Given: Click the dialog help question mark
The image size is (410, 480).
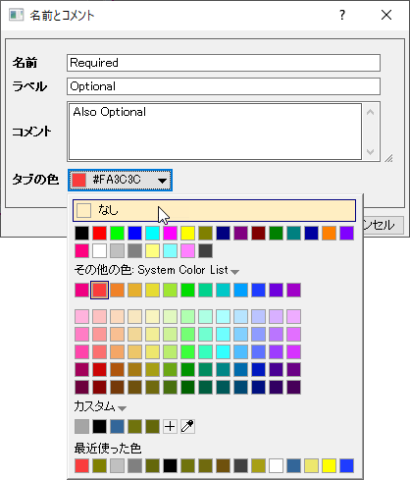Looking at the screenshot, I should (x=342, y=15).
